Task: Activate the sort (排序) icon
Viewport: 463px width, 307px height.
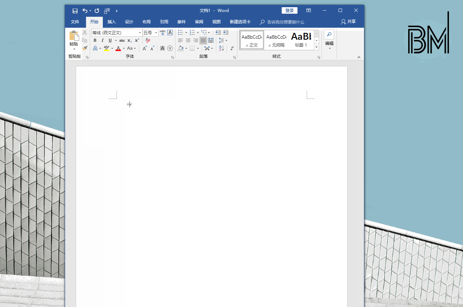Action: (221, 48)
